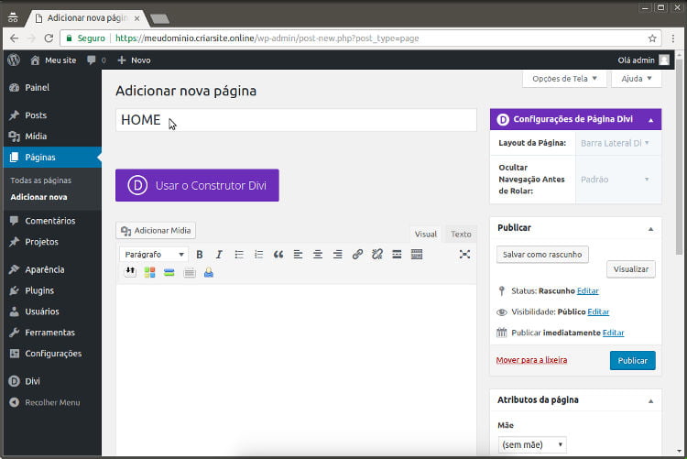687x459 pixels.
Task: Apply italic formatting in the editor
Action: (x=219, y=254)
